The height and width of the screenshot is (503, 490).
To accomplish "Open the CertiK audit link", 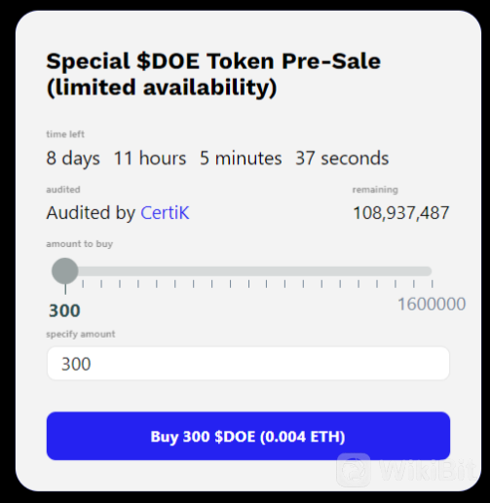I will click(165, 213).
